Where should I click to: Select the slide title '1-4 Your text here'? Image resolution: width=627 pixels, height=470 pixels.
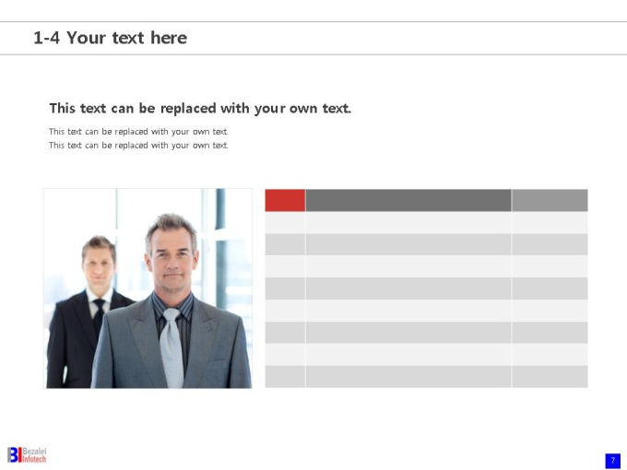(110, 38)
